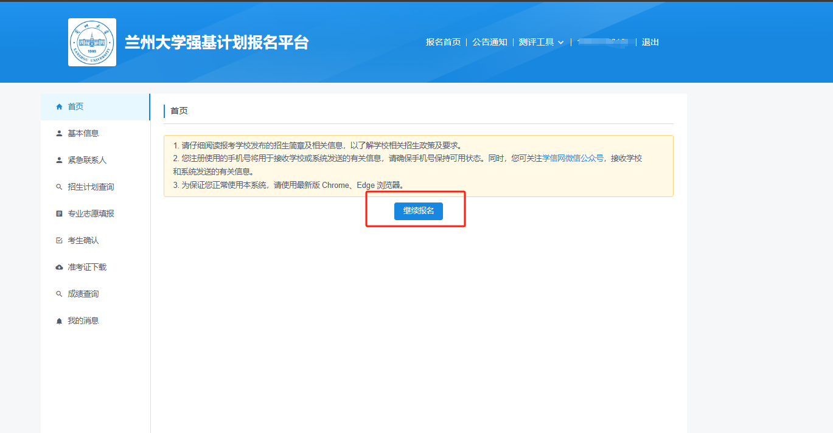Select 我的消息 in the sidebar

83,320
